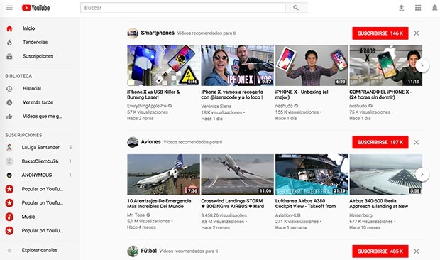The width and height of the screenshot is (440, 260).
Task: Open the notifications bell
Action: [x=434, y=8]
